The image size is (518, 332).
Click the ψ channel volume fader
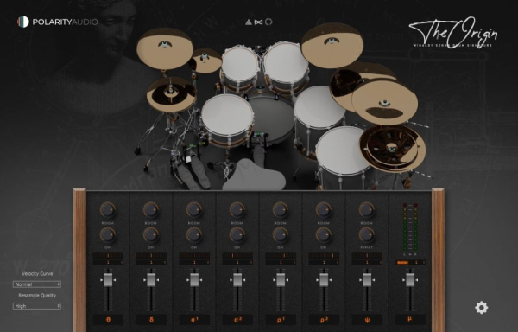click(367, 280)
